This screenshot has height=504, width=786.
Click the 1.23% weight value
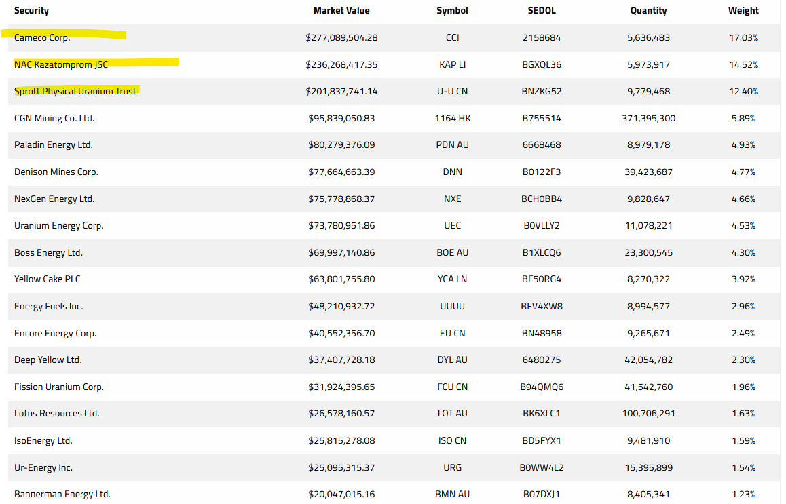tap(743, 494)
